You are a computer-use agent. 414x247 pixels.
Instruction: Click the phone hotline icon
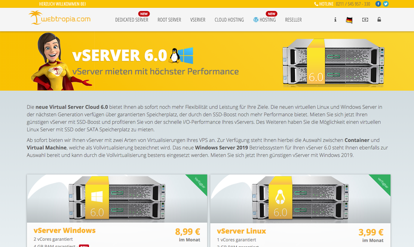coord(316,4)
